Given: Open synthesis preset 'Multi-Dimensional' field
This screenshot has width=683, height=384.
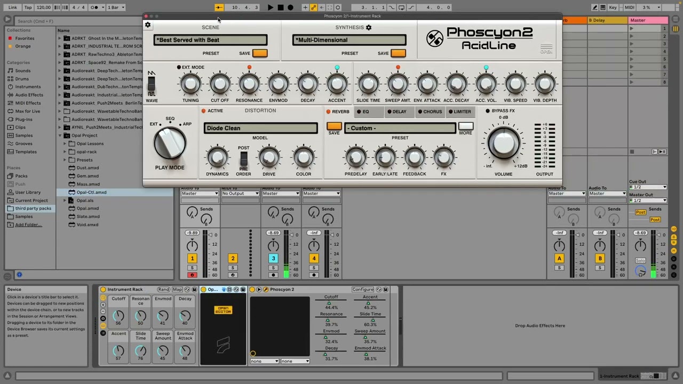Looking at the screenshot, I should 349,40.
